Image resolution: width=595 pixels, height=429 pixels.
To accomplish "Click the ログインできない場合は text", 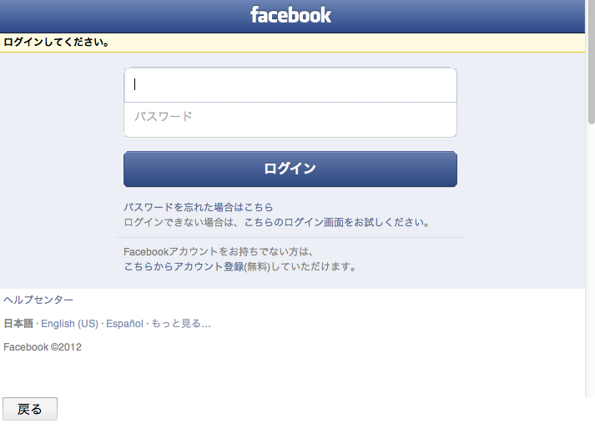I will 184,222.
